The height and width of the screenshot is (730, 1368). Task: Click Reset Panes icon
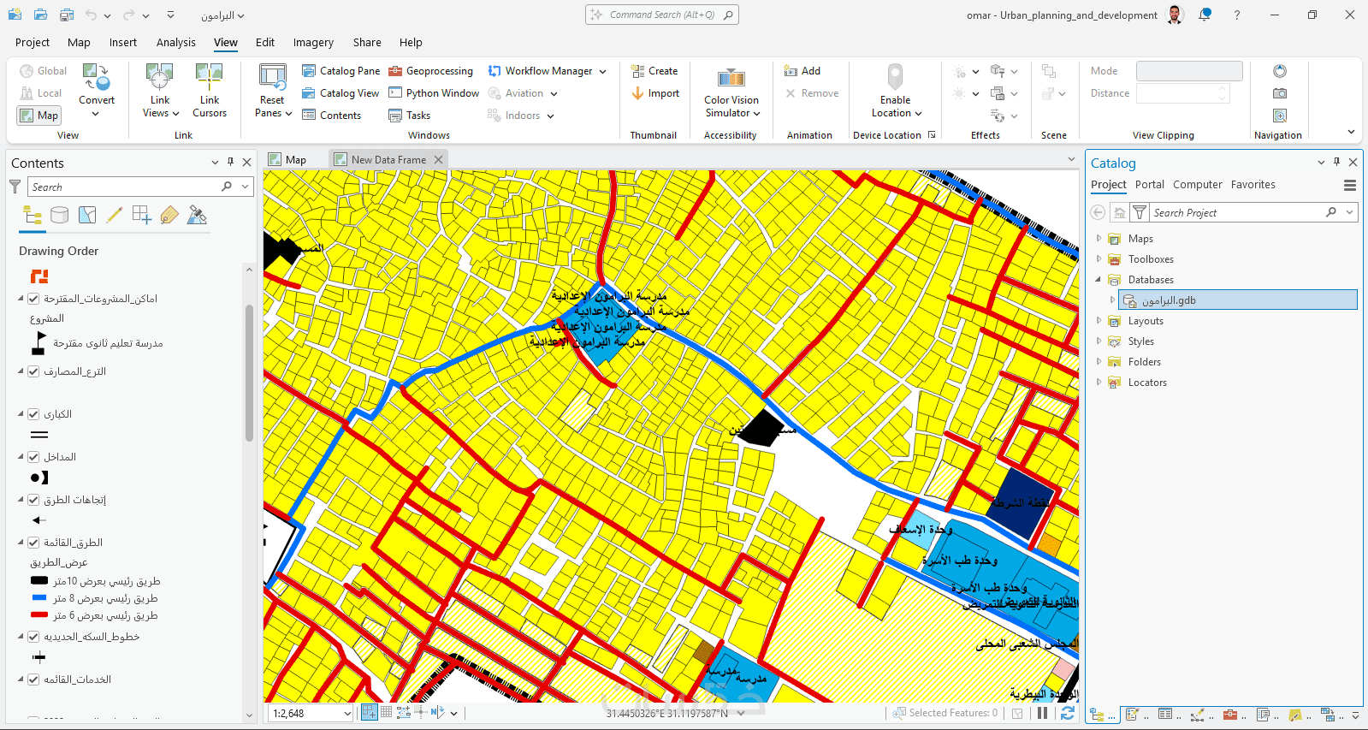point(273,77)
